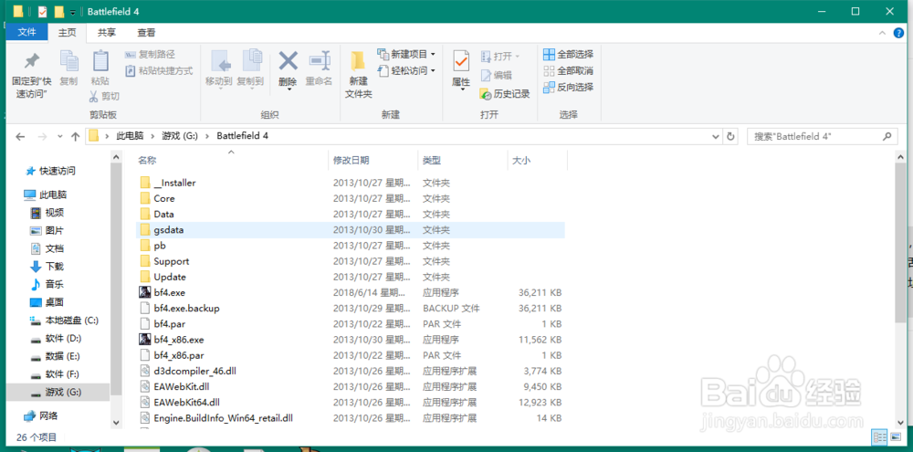Viewport: 913px width, 452px height.
Task: Select Pictures (图片) in sidebar
Action: point(47,231)
